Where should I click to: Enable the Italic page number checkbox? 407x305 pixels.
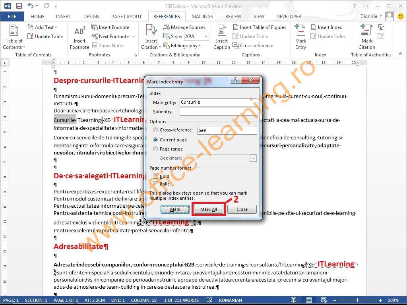click(x=155, y=184)
